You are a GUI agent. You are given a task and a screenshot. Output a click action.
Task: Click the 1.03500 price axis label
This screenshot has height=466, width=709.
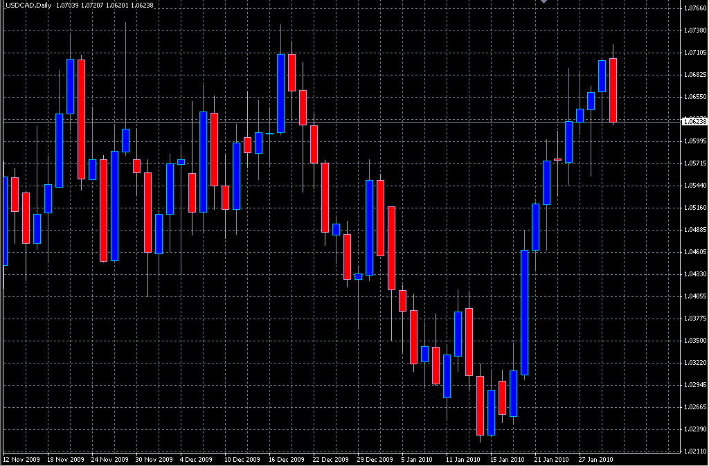[x=695, y=341]
